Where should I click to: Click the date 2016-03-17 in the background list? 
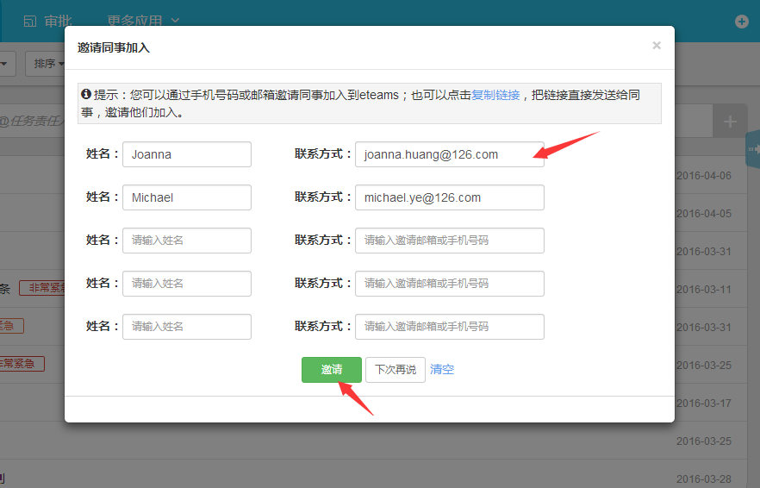point(704,404)
